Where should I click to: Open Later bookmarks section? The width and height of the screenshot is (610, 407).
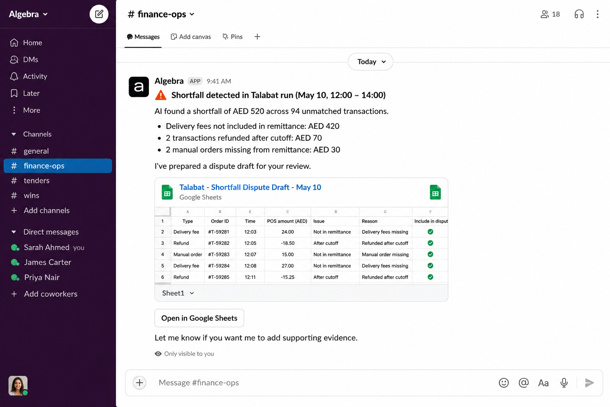[25, 93]
